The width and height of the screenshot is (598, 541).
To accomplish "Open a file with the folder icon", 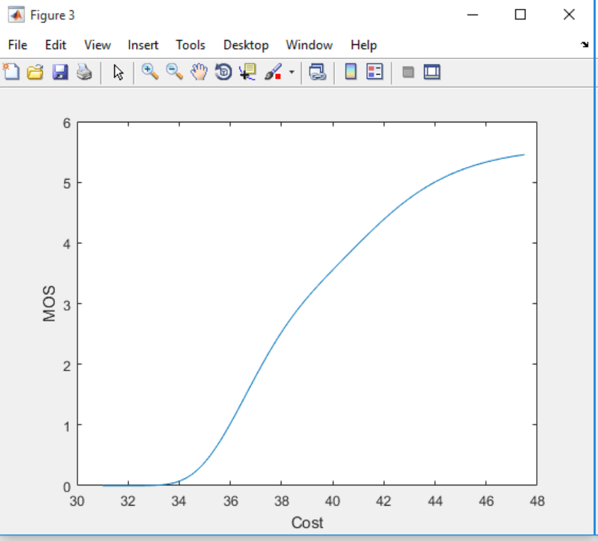I will pyautogui.click(x=35, y=72).
